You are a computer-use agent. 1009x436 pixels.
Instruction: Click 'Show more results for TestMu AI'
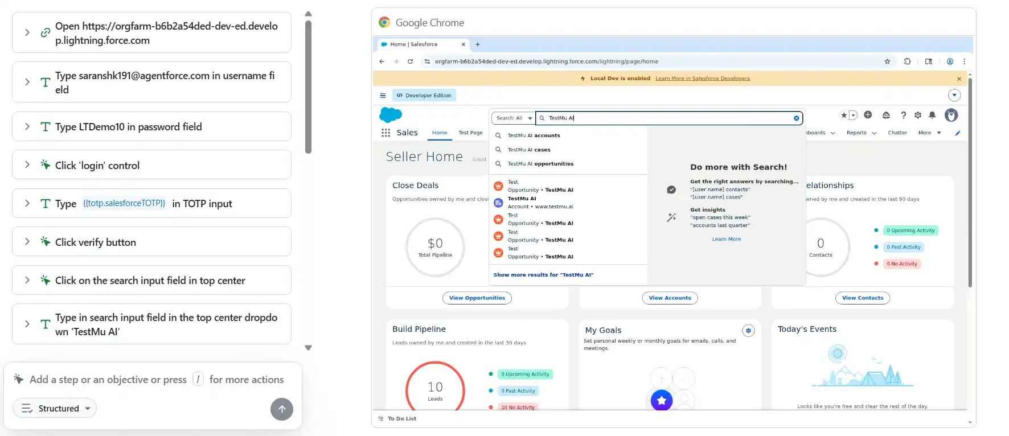(x=543, y=275)
